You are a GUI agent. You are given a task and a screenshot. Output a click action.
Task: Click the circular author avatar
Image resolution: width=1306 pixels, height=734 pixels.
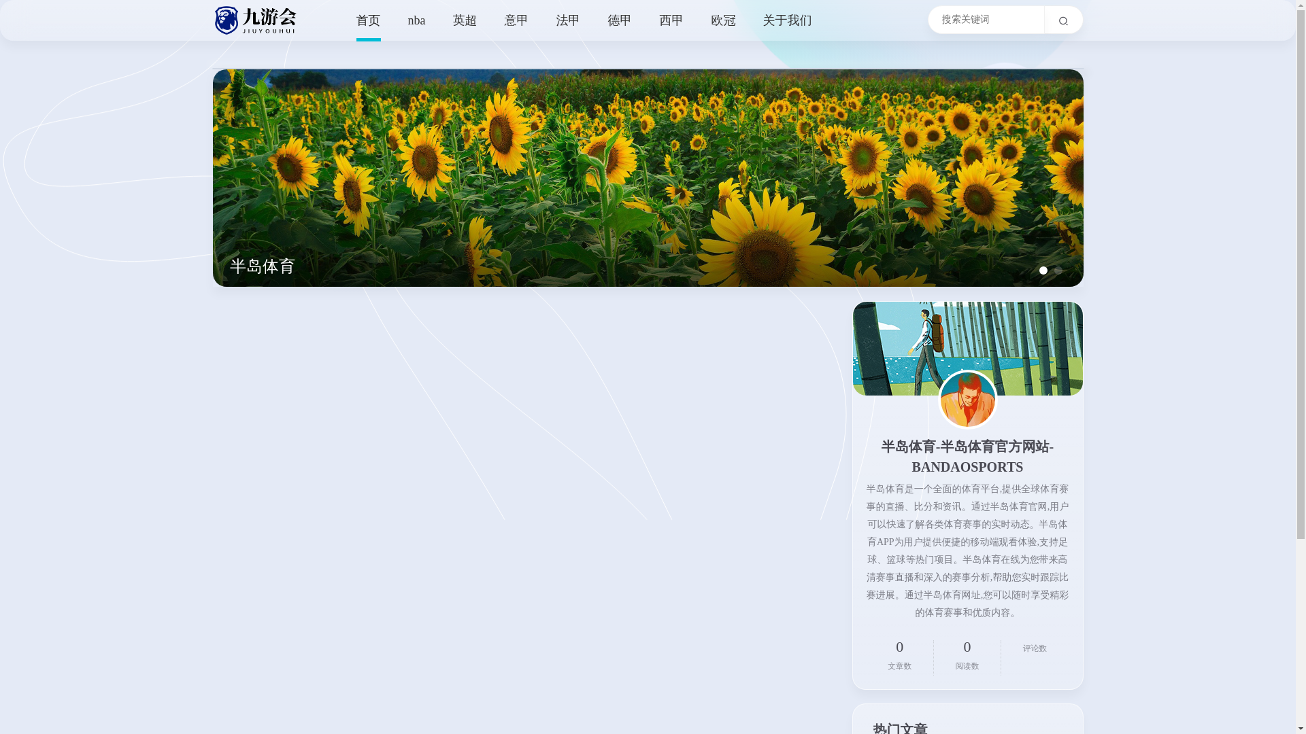(x=967, y=400)
